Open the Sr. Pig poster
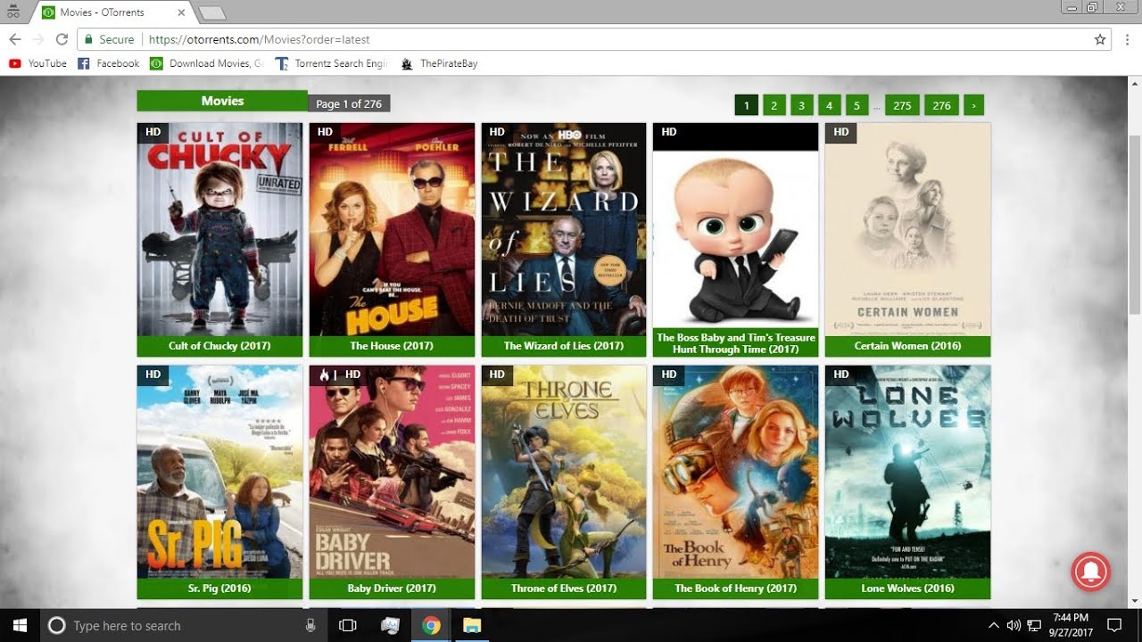 (x=219, y=472)
